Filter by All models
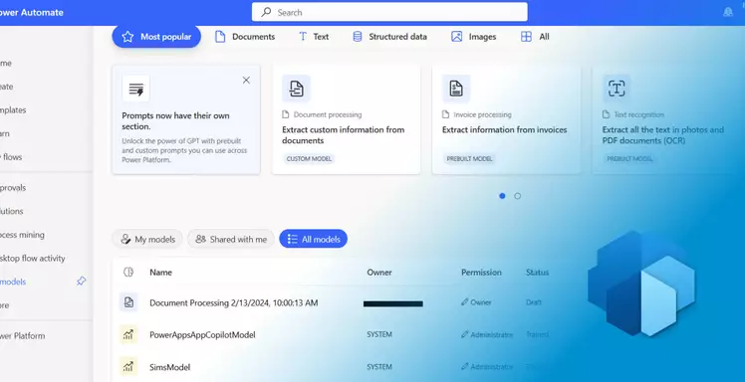The height and width of the screenshot is (382, 745). click(x=313, y=239)
